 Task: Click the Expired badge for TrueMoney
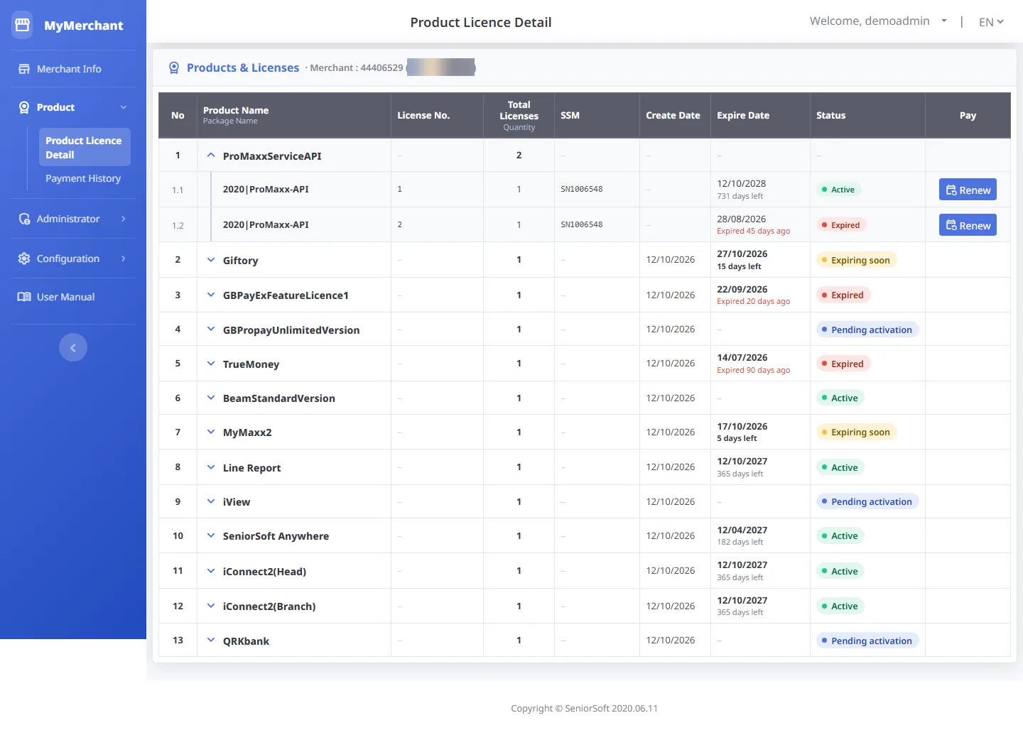(843, 364)
